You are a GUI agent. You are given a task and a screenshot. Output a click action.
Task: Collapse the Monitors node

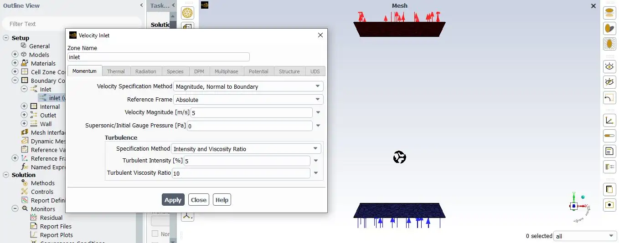(x=15, y=208)
